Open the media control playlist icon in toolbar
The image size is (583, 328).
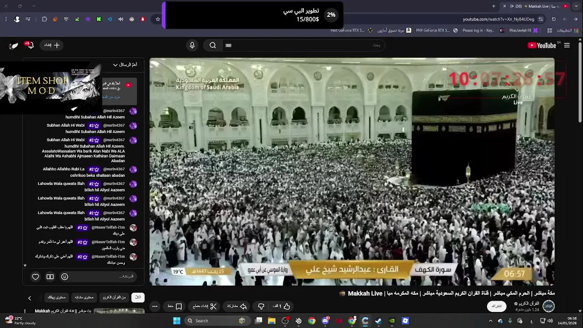[28, 19]
